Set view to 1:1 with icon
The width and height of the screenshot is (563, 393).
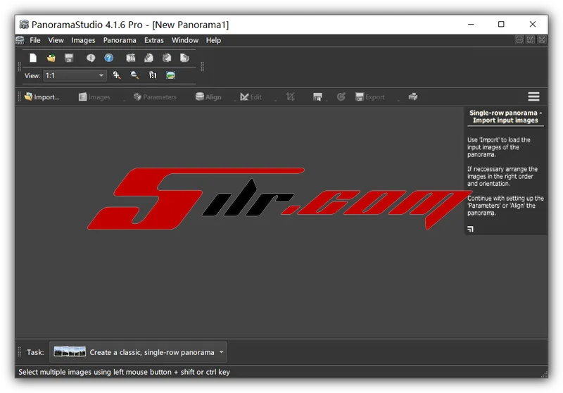point(153,75)
